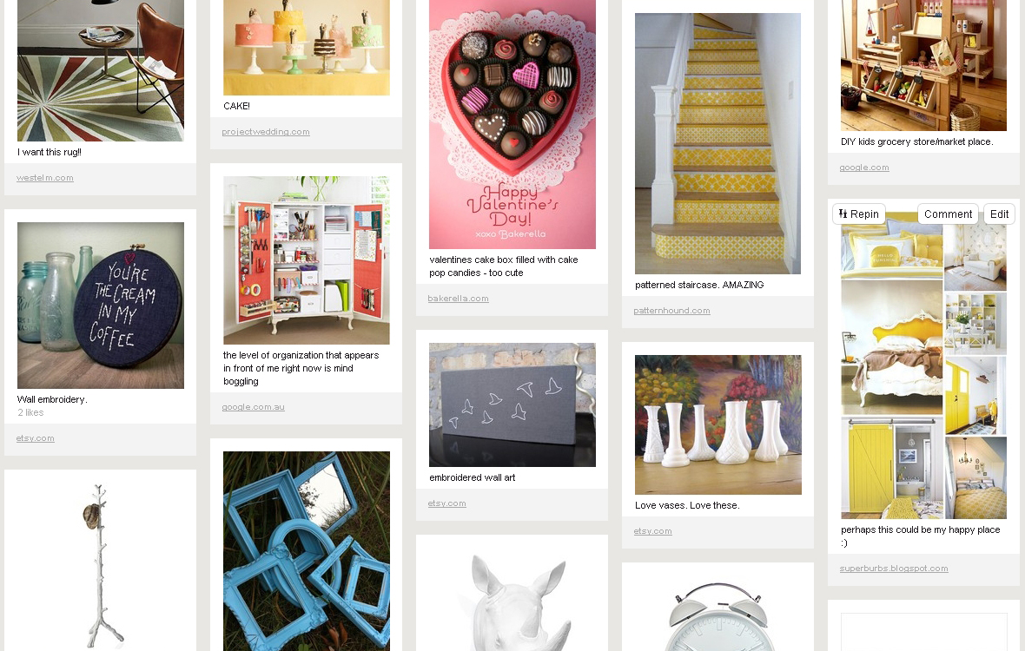Image resolution: width=1025 pixels, height=651 pixels.
Task: Click the Edit button on hovered pin
Action: (x=999, y=214)
